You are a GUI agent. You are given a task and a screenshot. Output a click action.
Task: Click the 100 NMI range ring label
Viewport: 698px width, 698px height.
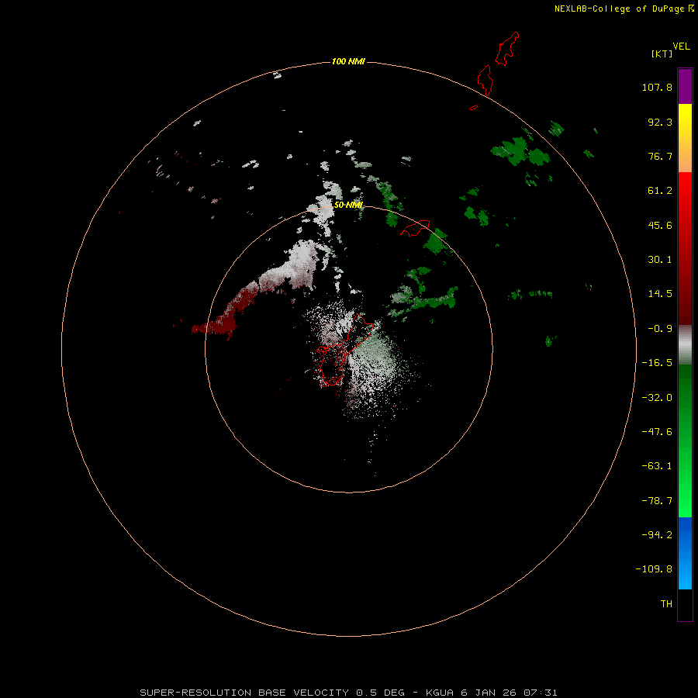tap(348, 61)
